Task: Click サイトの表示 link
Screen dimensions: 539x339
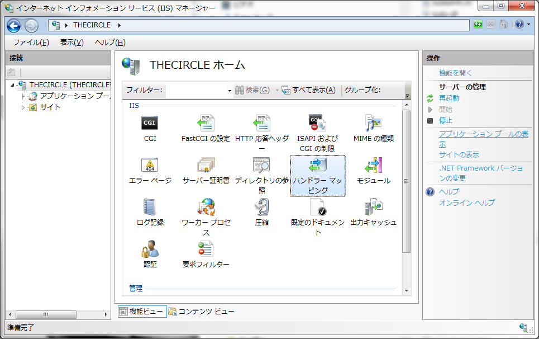Action: point(459,155)
